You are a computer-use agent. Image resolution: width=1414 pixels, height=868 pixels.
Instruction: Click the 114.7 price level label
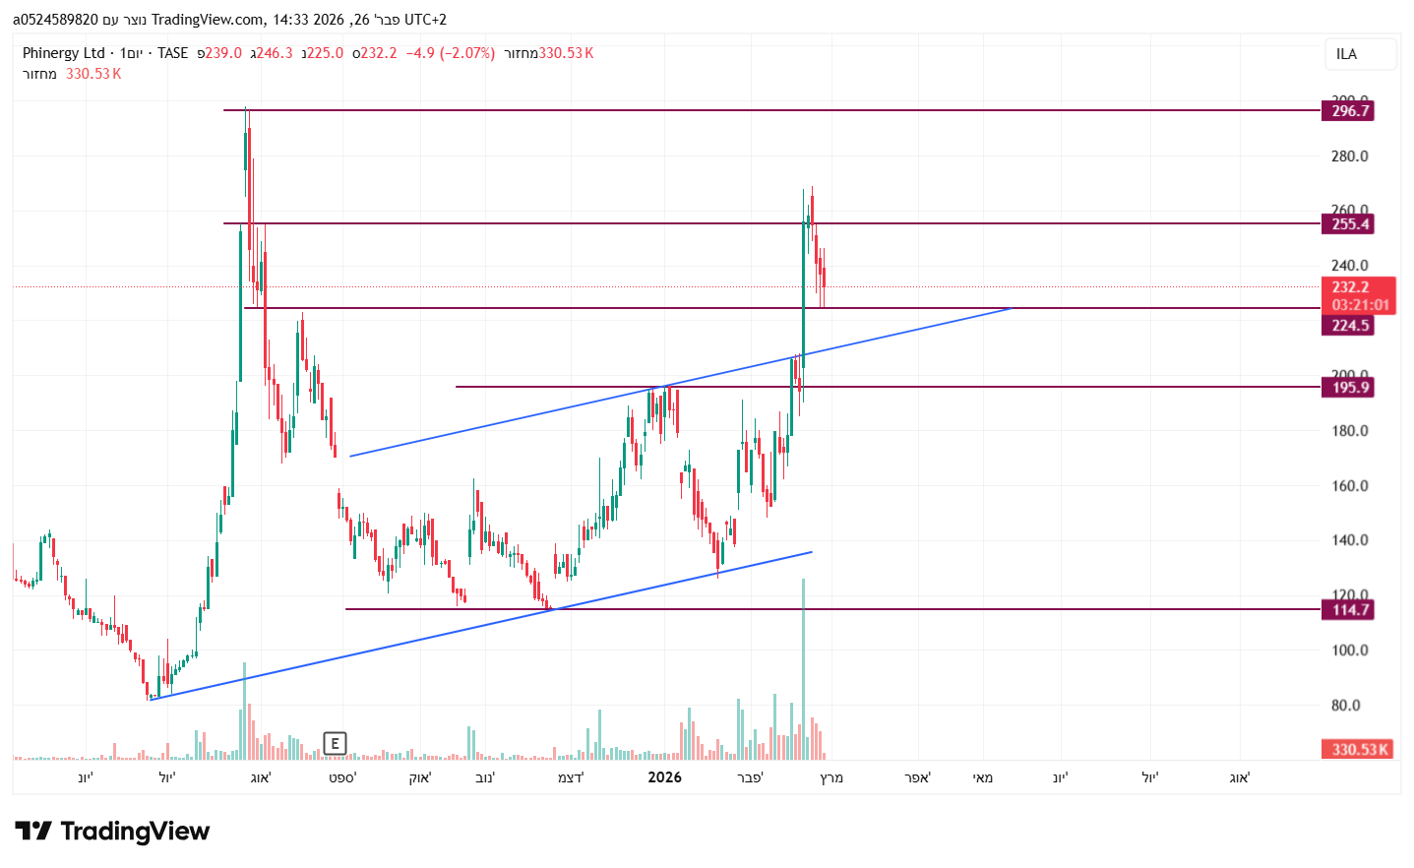(x=1349, y=610)
